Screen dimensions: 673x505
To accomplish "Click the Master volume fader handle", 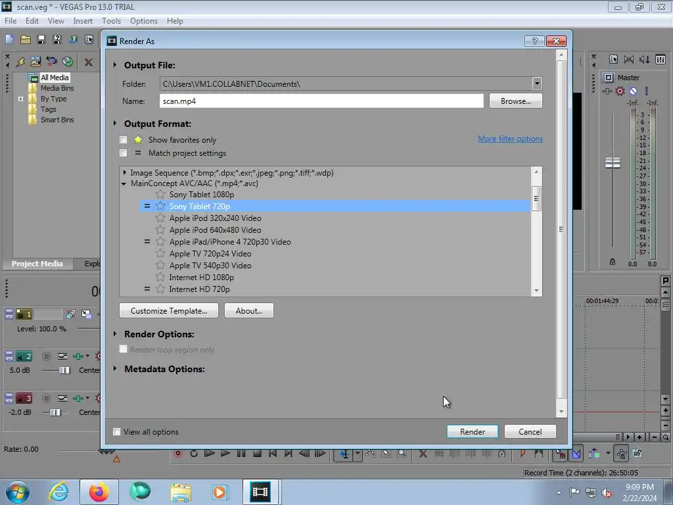I will pos(613,163).
